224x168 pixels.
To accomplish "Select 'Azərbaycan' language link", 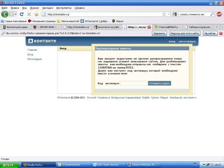I will coord(176,97).
